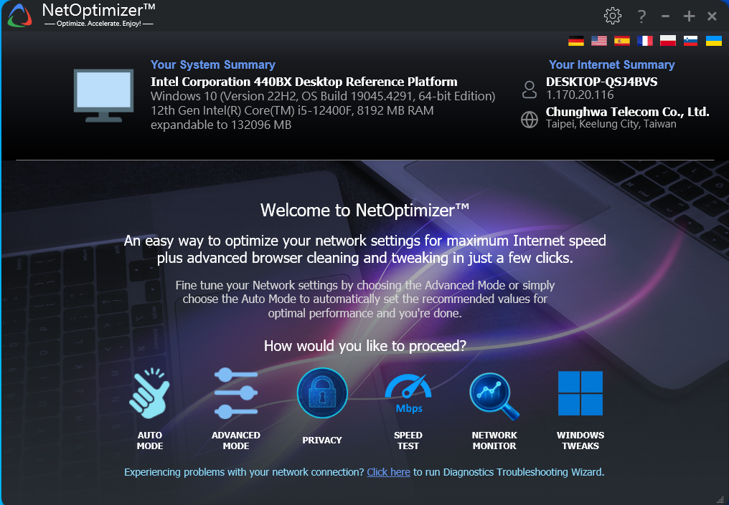The image size is (729, 505).
Task: Click the desktop monitor system icon
Action: [103, 95]
